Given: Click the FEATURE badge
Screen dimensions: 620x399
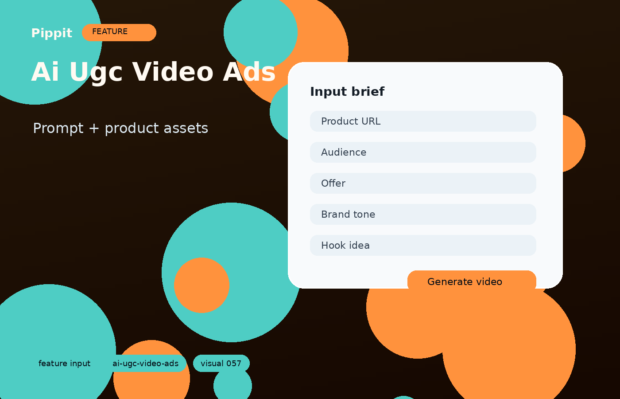Looking at the screenshot, I should [x=119, y=32].
